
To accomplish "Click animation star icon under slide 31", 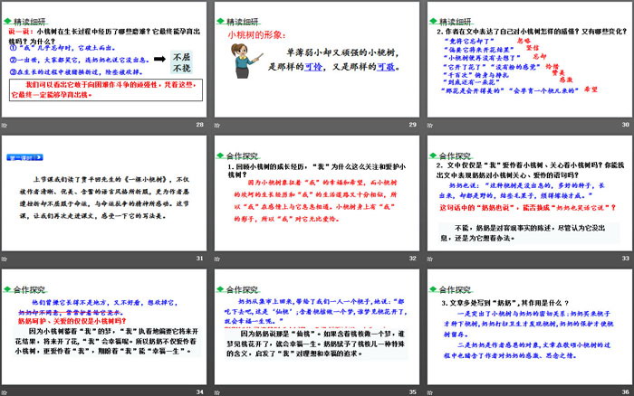I will click(5, 259).
